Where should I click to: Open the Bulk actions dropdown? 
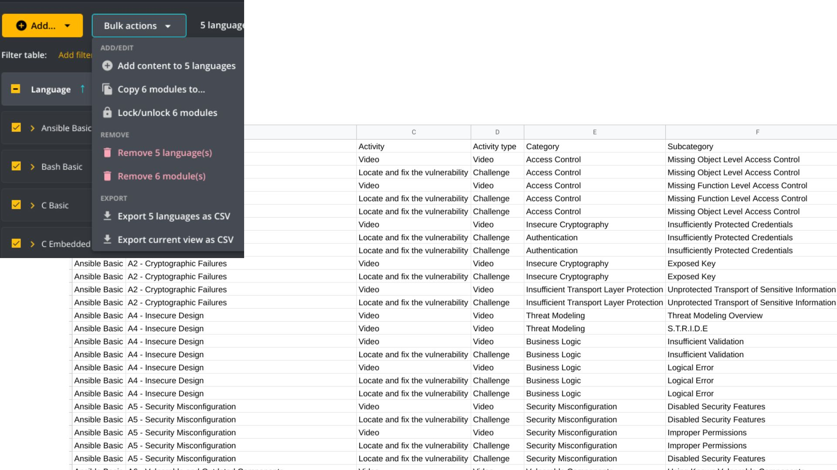pyautogui.click(x=139, y=25)
